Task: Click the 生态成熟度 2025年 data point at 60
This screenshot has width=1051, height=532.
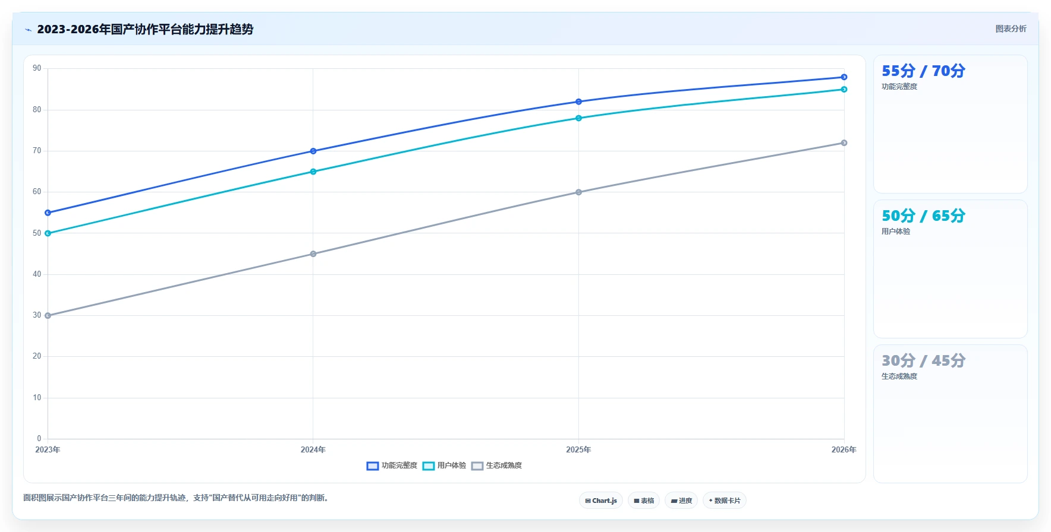Action: coord(578,192)
